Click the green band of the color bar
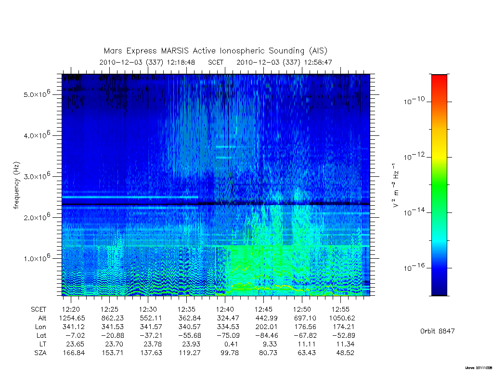Image resolution: width=493 pixels, height=370 pixels. pos(439,185)
